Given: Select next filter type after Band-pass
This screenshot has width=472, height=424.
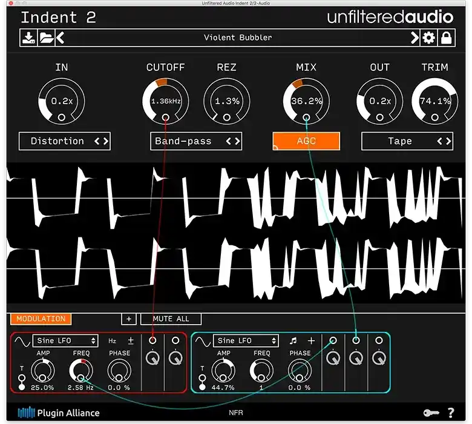Looking at the screenshot, I should point(237,141).
